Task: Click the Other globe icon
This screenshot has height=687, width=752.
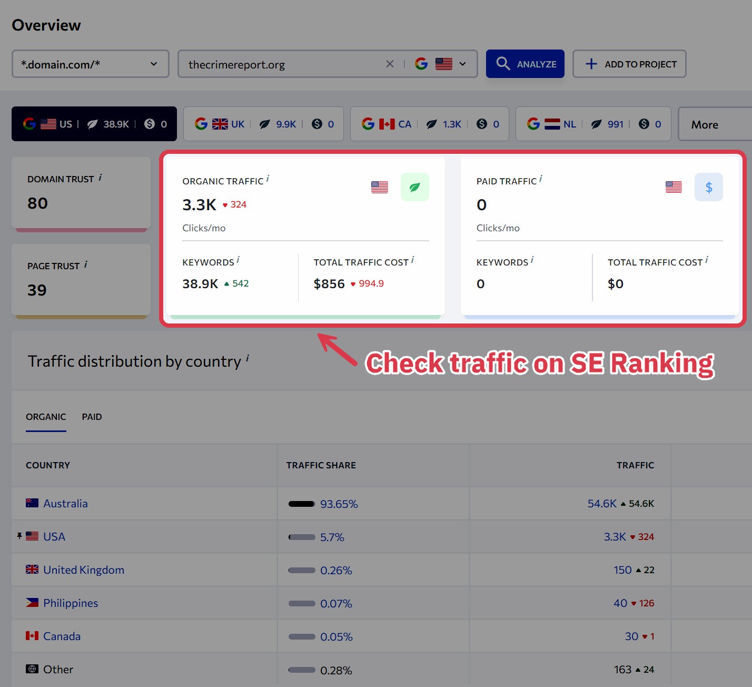Action: point(32,669)
